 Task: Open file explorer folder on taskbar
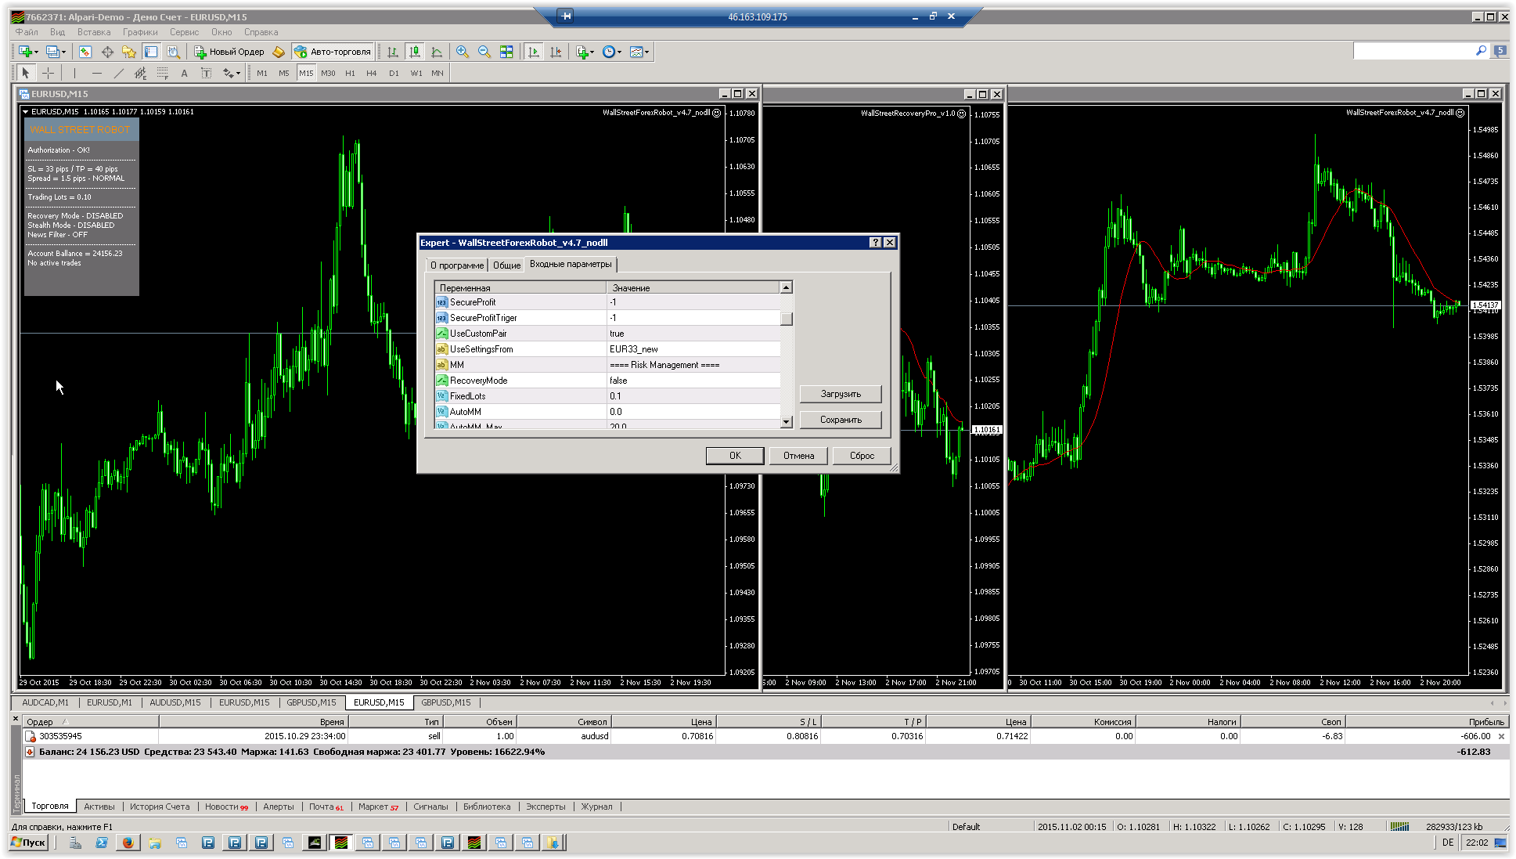pos(154,843)
